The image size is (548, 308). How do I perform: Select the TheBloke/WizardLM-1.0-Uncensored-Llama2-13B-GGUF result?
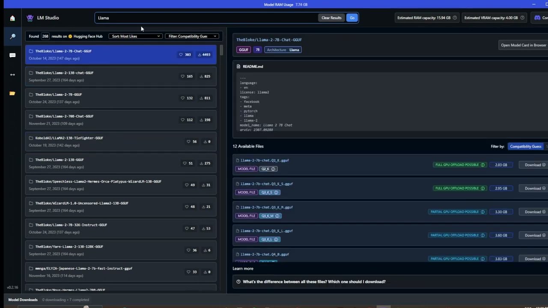(121, 207)
